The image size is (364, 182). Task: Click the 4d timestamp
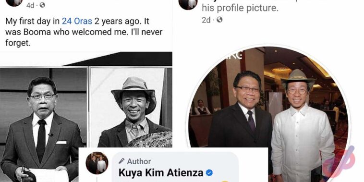tap(30, 5)
